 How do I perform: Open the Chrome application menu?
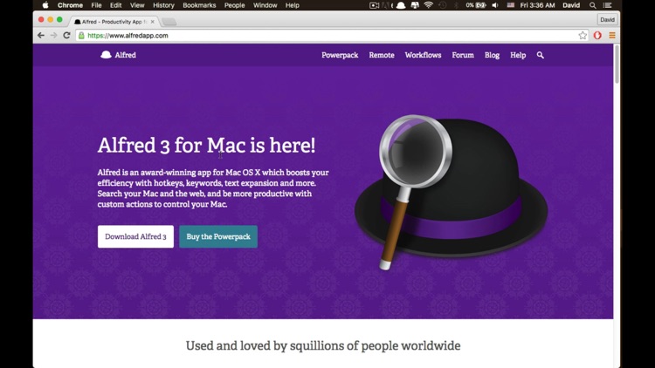pyautogui.click(x=70, y=5)
